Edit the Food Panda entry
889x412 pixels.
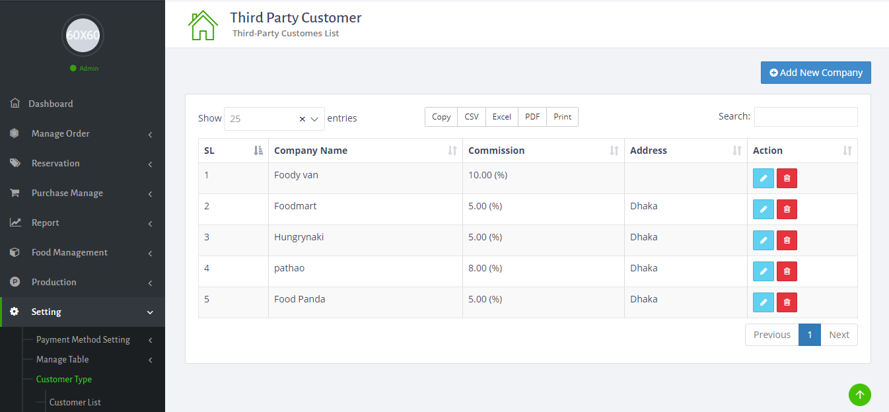[x=763, y=302]
